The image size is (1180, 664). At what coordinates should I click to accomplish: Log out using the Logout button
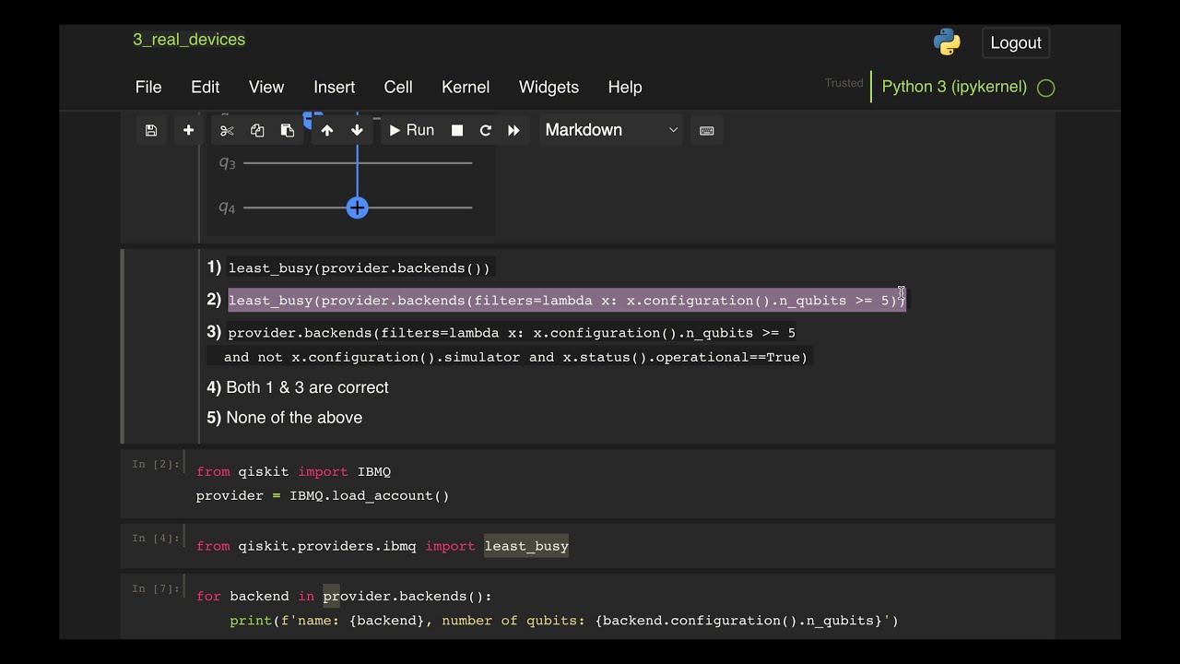tap(1016, 42)
